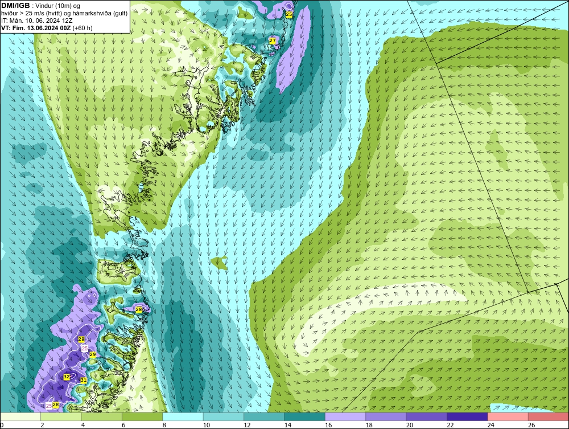Select the legend scale number '12'
This screenshot has width=569, height=429.
tap(247, 425)
